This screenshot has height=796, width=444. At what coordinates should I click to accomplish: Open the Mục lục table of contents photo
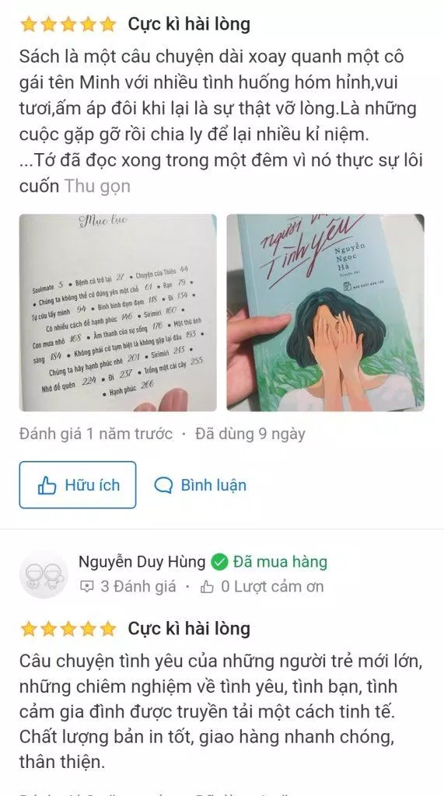coord(118,312)
